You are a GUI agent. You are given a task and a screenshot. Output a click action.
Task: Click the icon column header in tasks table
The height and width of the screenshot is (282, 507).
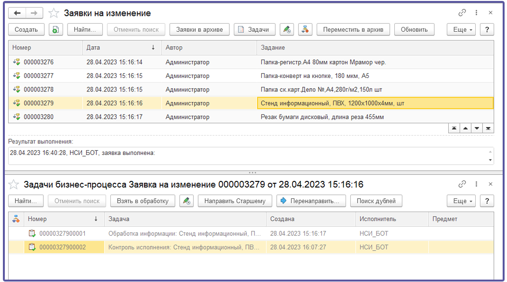point(16,219)
